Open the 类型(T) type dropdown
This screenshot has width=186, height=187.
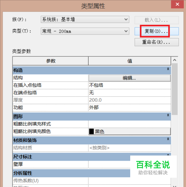[85, 31]
